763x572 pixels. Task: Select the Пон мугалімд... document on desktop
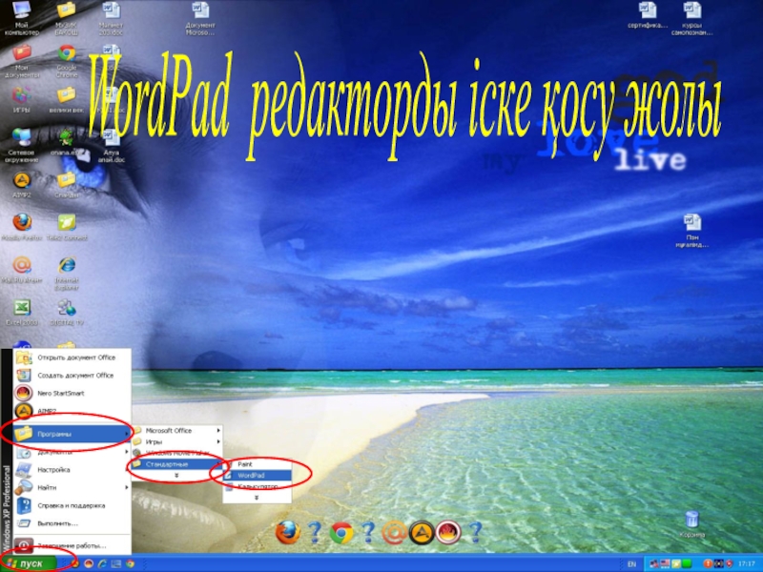click(691, 231)
